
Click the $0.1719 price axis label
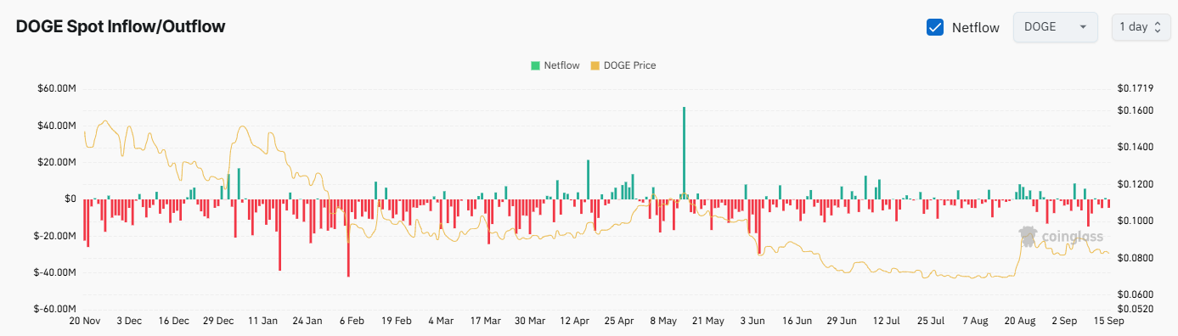click(x=1136, y=88)
